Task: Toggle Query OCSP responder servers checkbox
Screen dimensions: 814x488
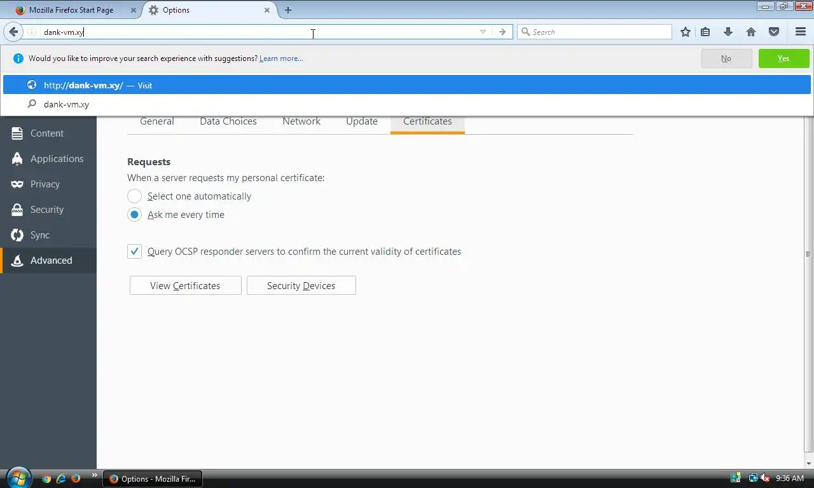Action: 134,252
